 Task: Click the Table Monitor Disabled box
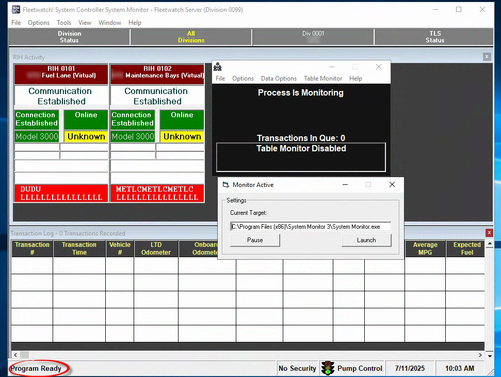[x=301, y=157]
